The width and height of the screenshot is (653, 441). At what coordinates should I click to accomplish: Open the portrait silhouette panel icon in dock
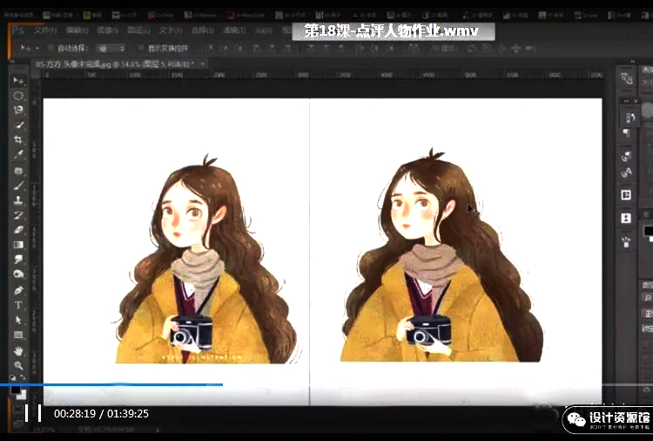pos(626,218)
